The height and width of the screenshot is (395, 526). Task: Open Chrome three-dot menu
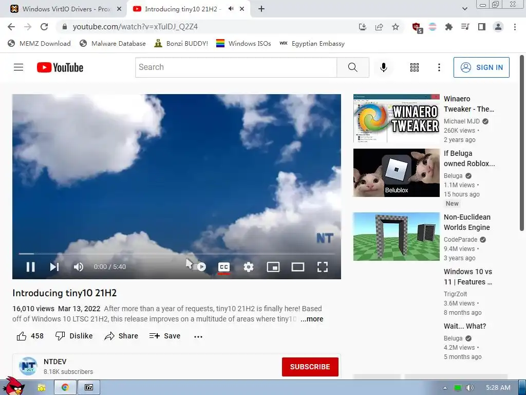tap(515, 27)
